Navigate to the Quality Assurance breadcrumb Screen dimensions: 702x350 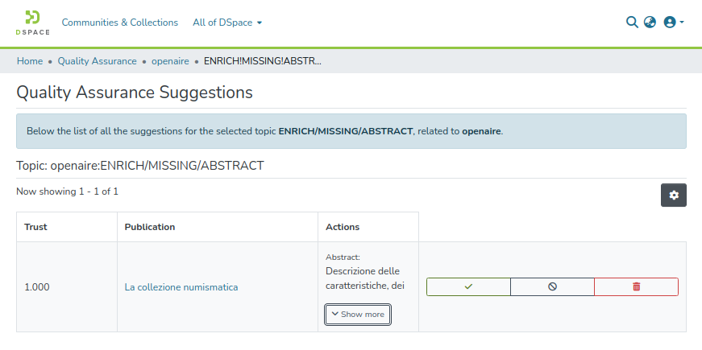97,61
